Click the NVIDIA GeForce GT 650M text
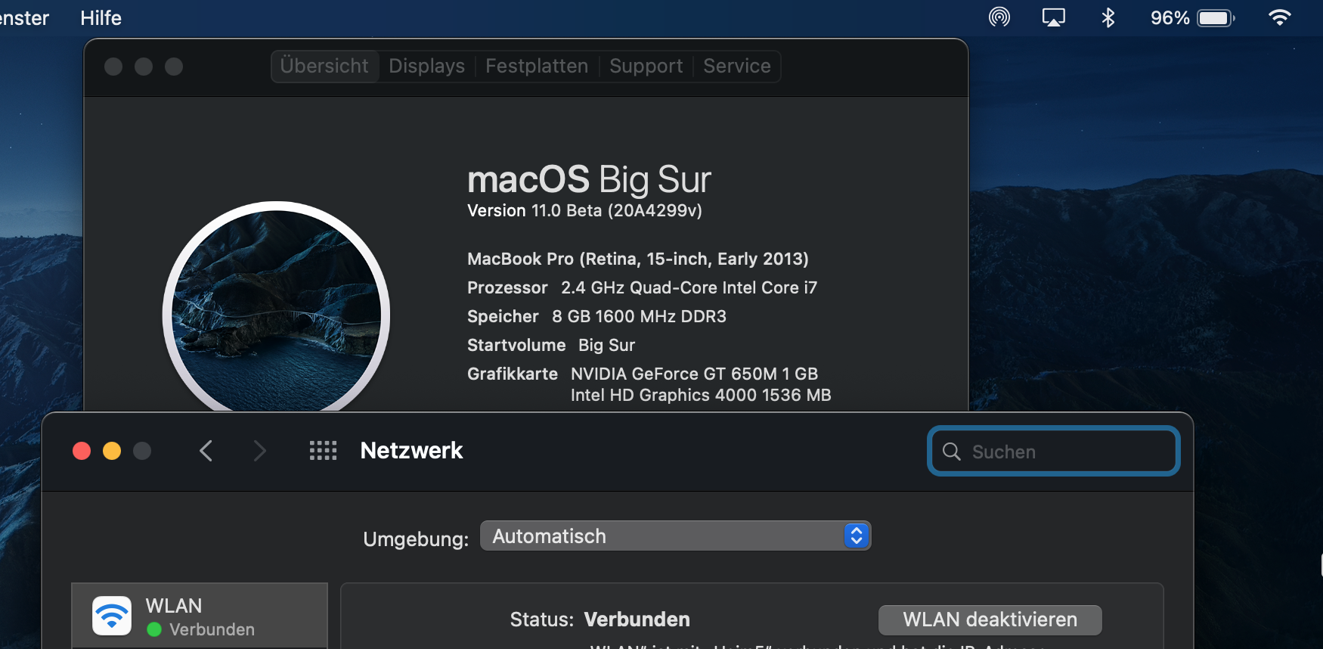Image resolution: width=1323 pixels, height=649 pixels. click(x=694, y=374)
